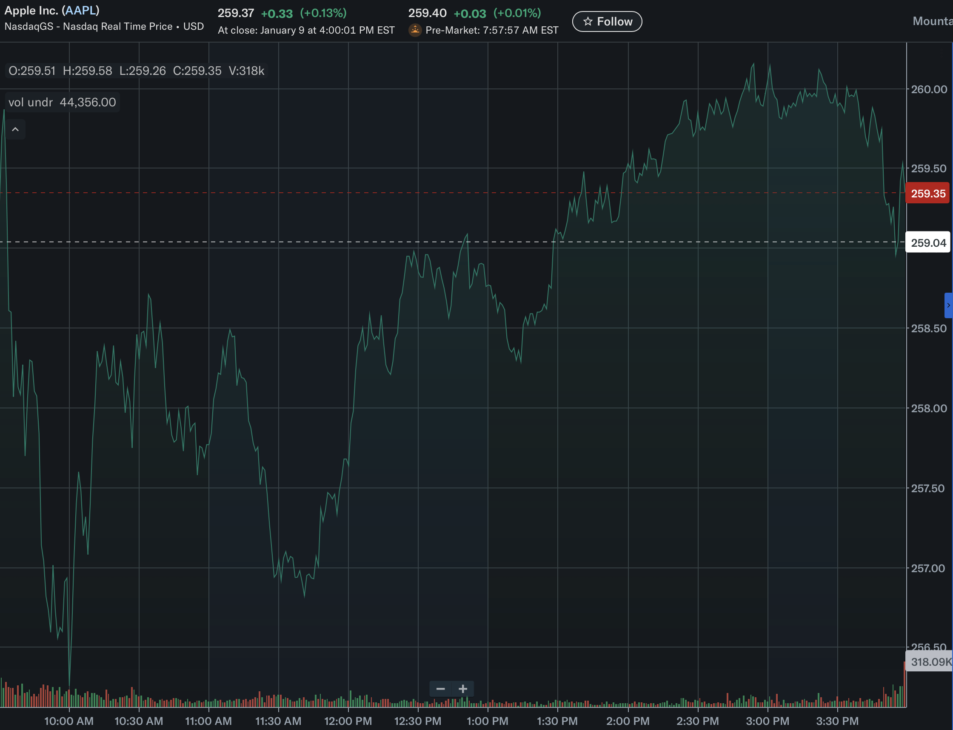953x730 pixels.
Task: Expand the blue side panel arrow
Action: tap(948, 305)
